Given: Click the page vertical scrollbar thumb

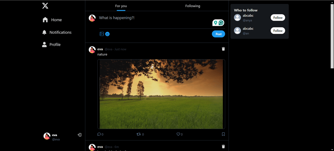Looking at the screenshot, I should coord(332,36).
